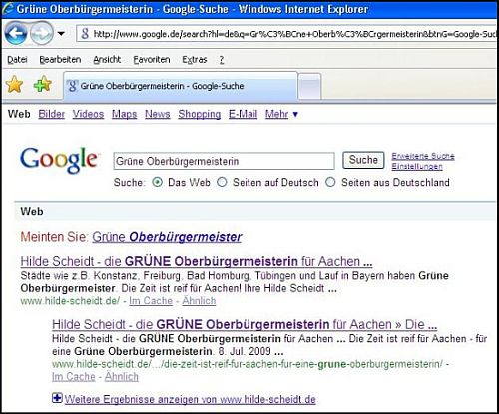Image resolution: width=499 pixels, height=414 pixels.
Task: Click the Add to Favorites star icon
Action: coord(43,84)
